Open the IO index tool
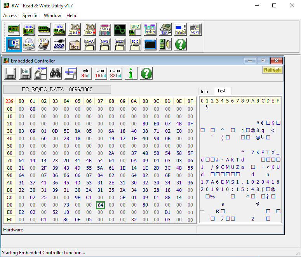Screen dimensions: 301x257 click(90, 30)
